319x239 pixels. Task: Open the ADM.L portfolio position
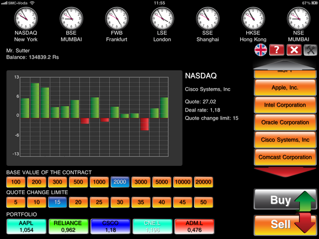[x=194, y=227]
